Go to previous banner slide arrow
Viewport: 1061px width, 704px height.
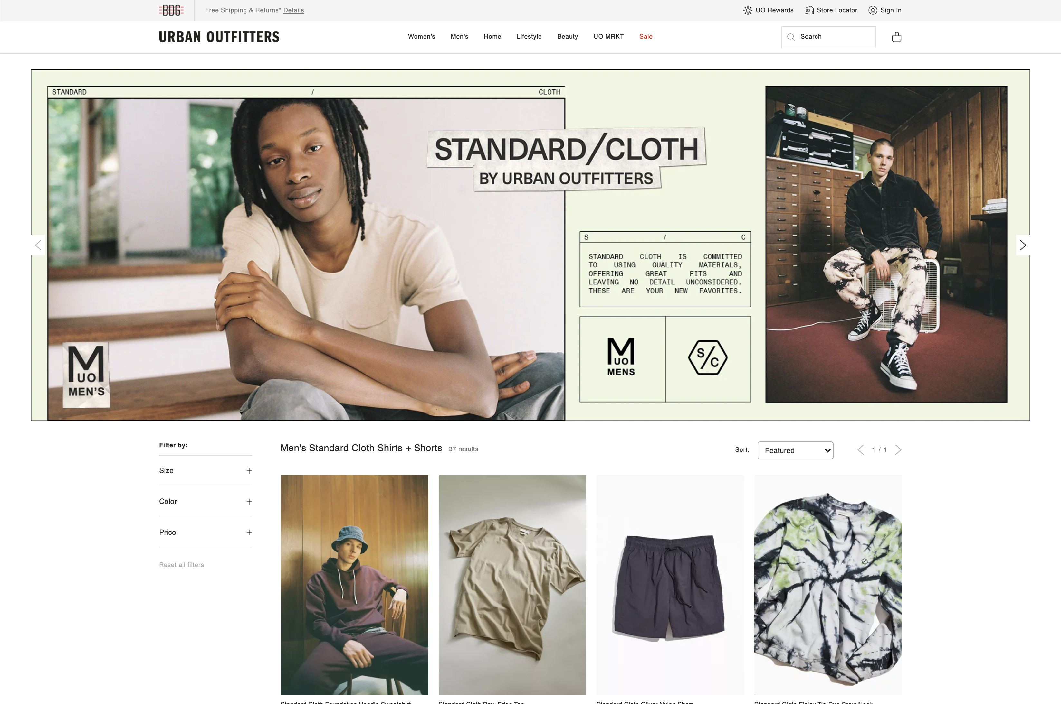[x=38, y=245]
